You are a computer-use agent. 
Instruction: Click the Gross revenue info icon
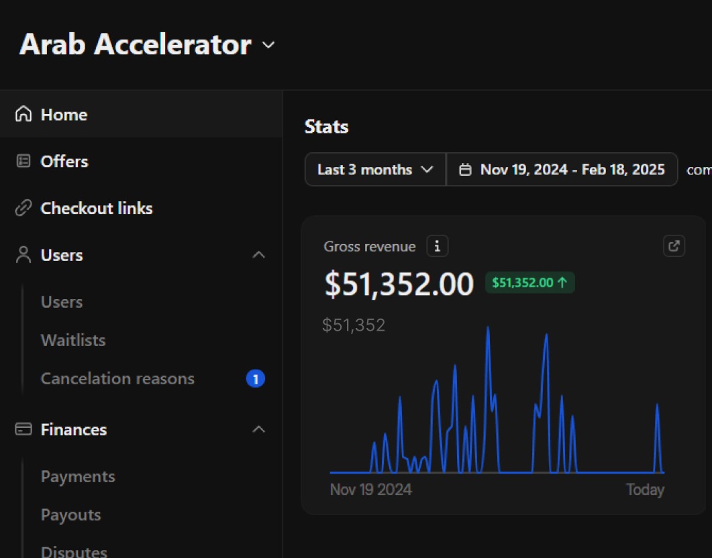tap(437, 247)
